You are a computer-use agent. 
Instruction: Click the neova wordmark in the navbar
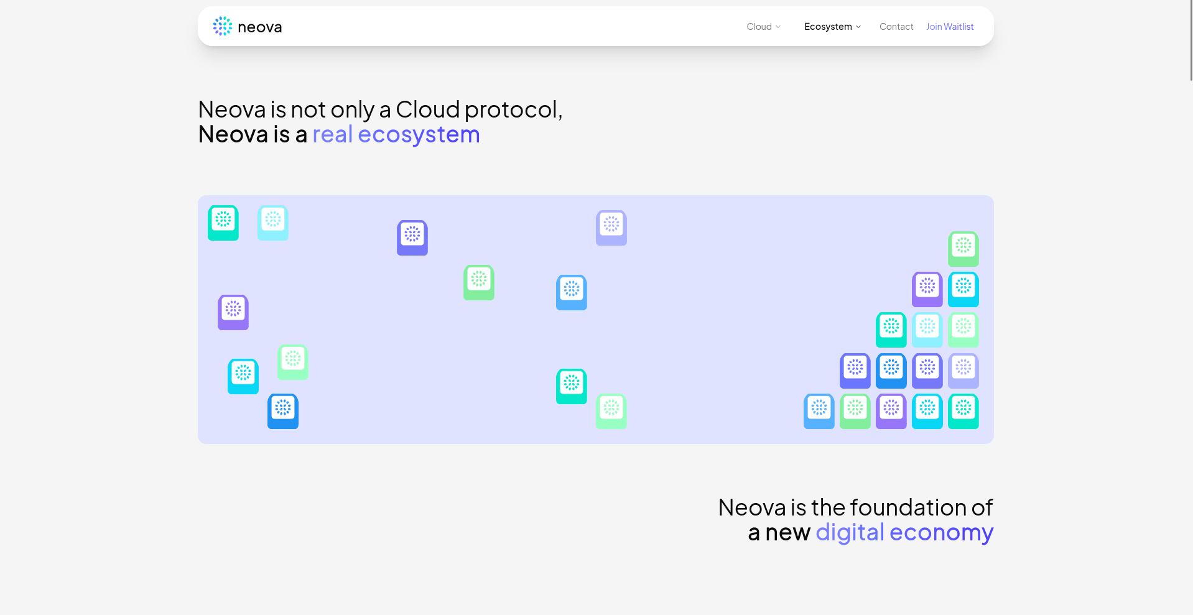260,27
